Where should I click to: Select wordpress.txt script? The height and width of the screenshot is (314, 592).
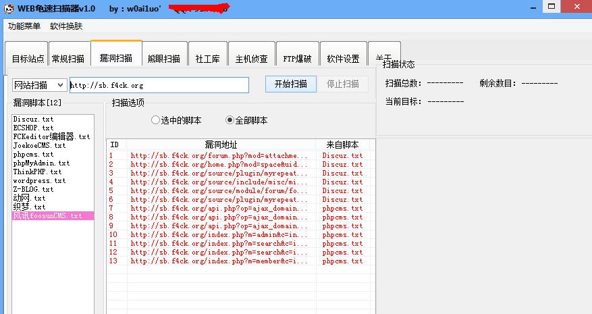[x=53, y=180]
